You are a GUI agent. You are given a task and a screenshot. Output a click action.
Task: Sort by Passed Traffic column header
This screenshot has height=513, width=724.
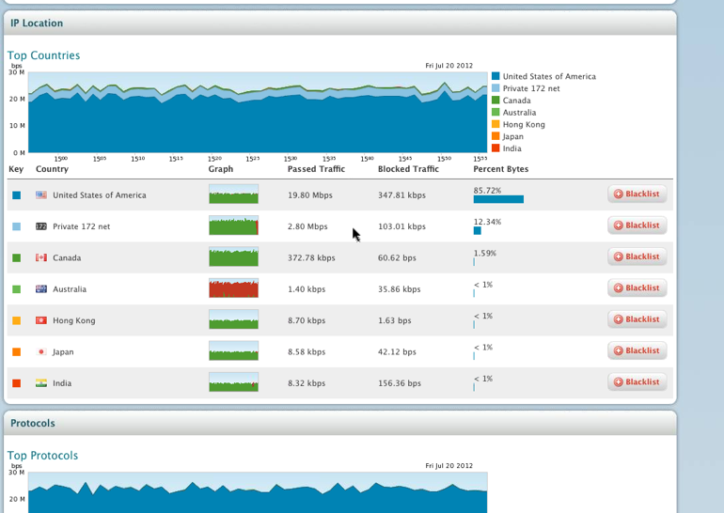(x=316, y=169)
